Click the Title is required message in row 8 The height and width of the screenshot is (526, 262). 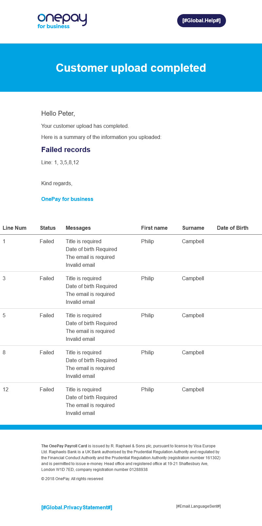pyautogui.click(x=84, y=352)
